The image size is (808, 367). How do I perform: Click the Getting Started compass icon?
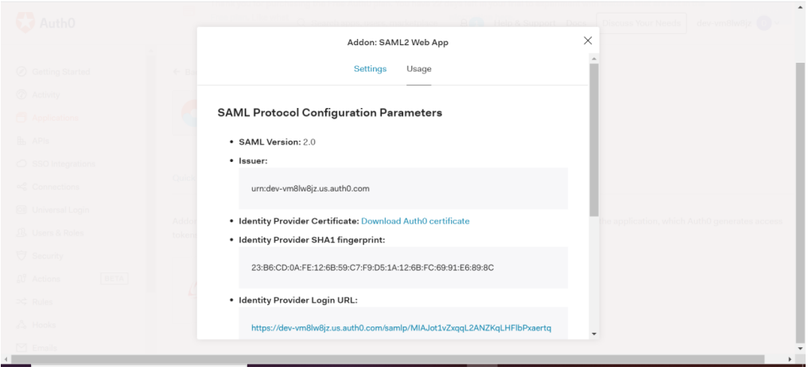tap(21, 71)
